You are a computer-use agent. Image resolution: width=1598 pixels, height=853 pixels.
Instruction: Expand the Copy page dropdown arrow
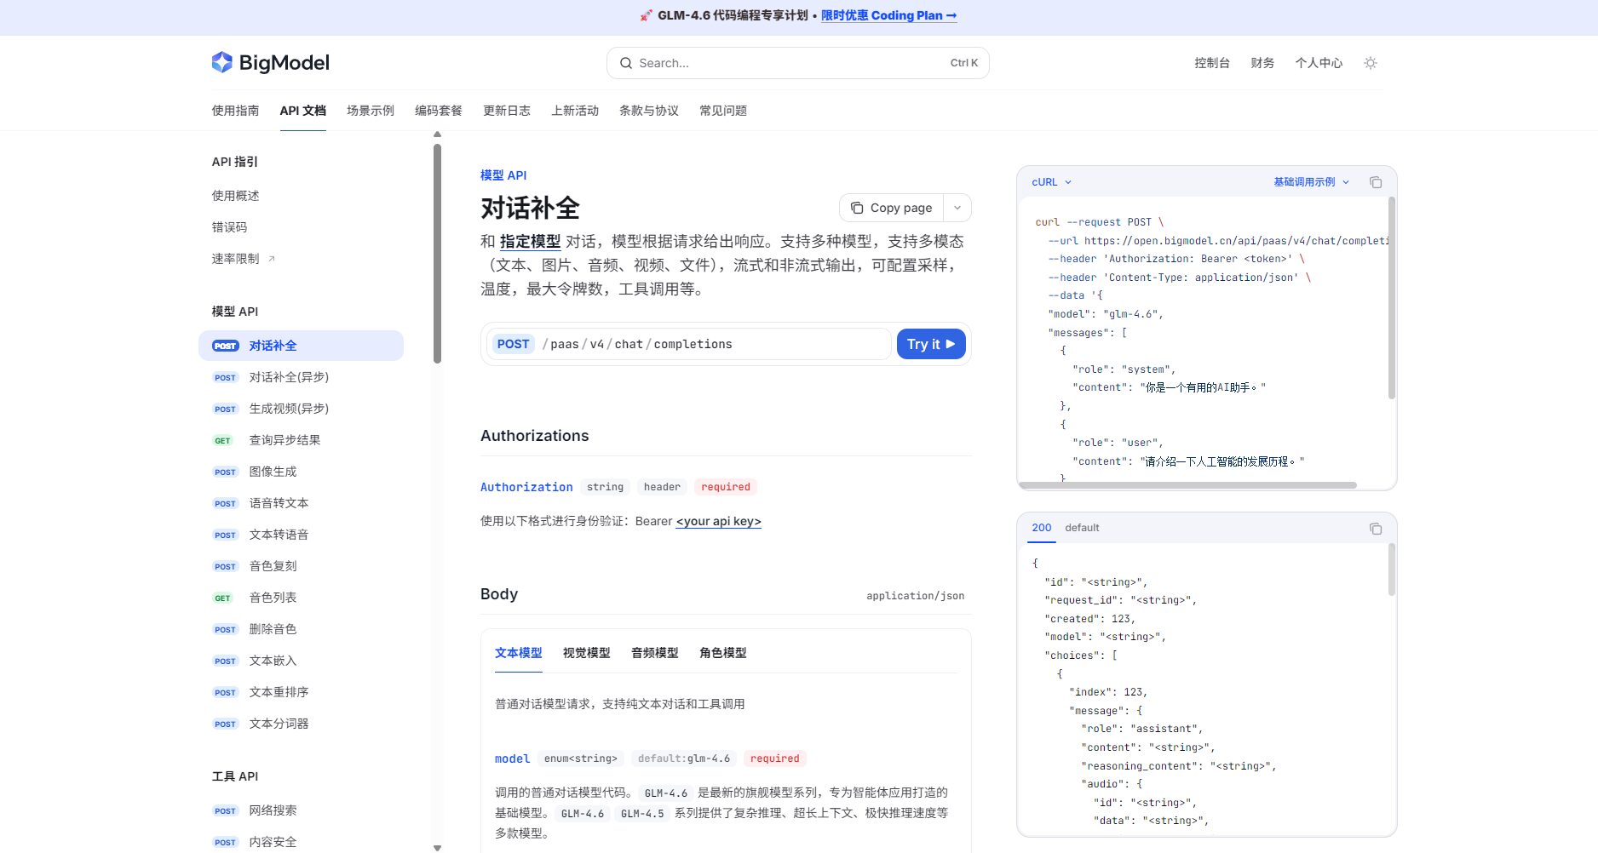point(957,209)
